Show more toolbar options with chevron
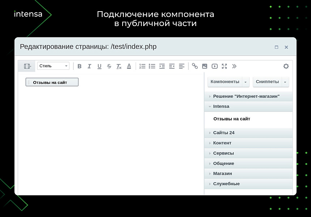This screenshot has width=311, height=217. tap(234, 66)
